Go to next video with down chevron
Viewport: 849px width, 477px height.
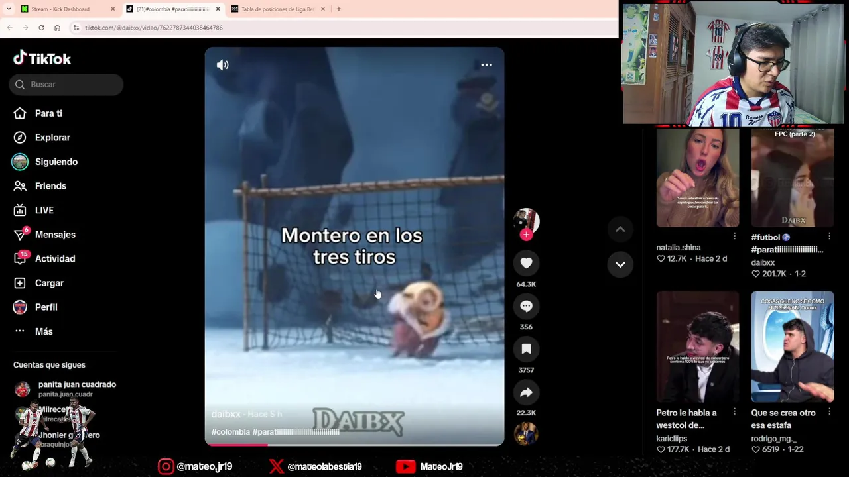[620, 264]
